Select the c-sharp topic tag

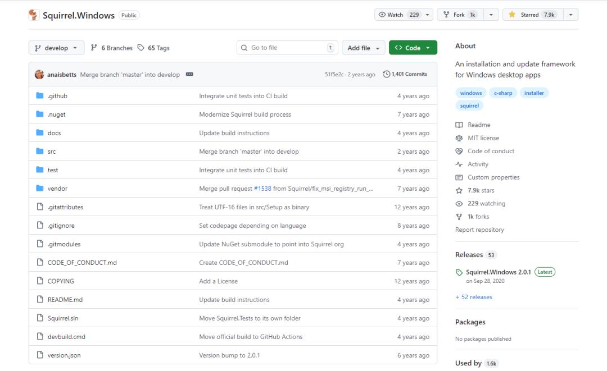[x=503, y=93]
